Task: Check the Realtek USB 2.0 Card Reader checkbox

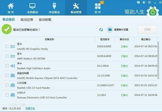Action: coord(7,85)
